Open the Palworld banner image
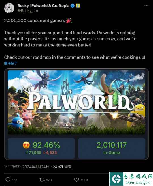This screenshot has height=186, width=153. (x=76, y=102)
